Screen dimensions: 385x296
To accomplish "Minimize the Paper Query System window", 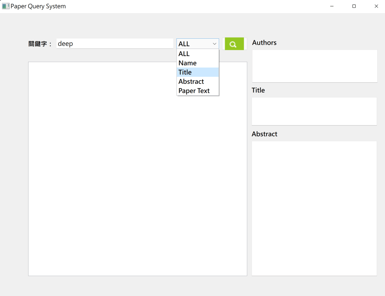I will click(x=332, y=6).
